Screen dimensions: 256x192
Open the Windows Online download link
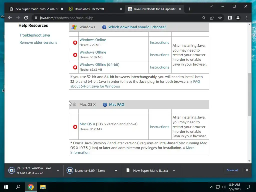[x=93, y=40]
